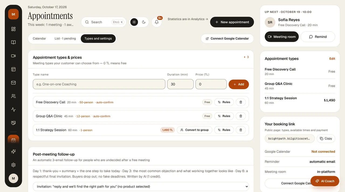Focus the Price (TL) field
This screenshot has width=345, height=192.
point(211,84)
